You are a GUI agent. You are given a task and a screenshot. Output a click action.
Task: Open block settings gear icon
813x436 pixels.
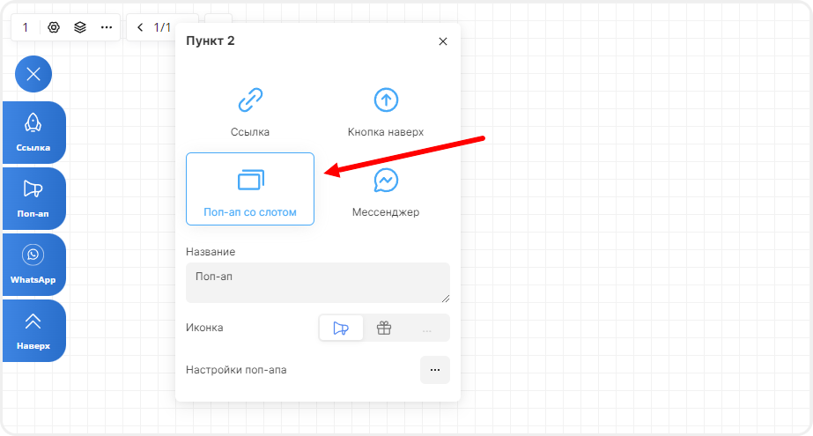point(54,27)
